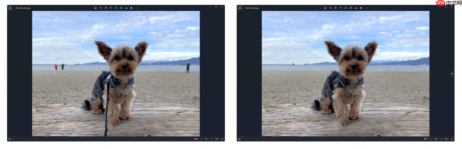Print the IMG_0221_before.jpg photo
The width and height of the screenshot is (462, 149).
121,8
